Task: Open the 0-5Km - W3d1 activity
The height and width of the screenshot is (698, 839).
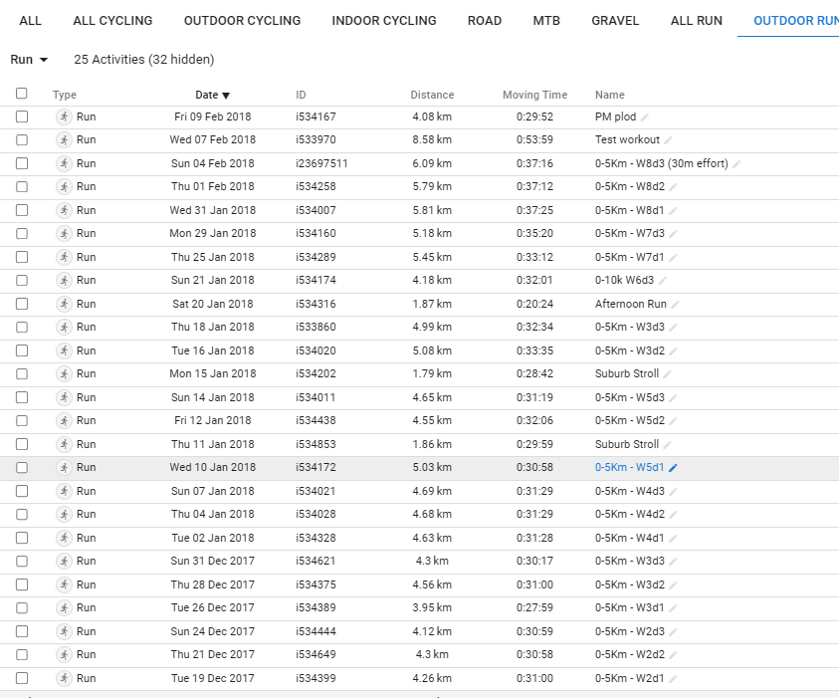Action: pos(629,607)
